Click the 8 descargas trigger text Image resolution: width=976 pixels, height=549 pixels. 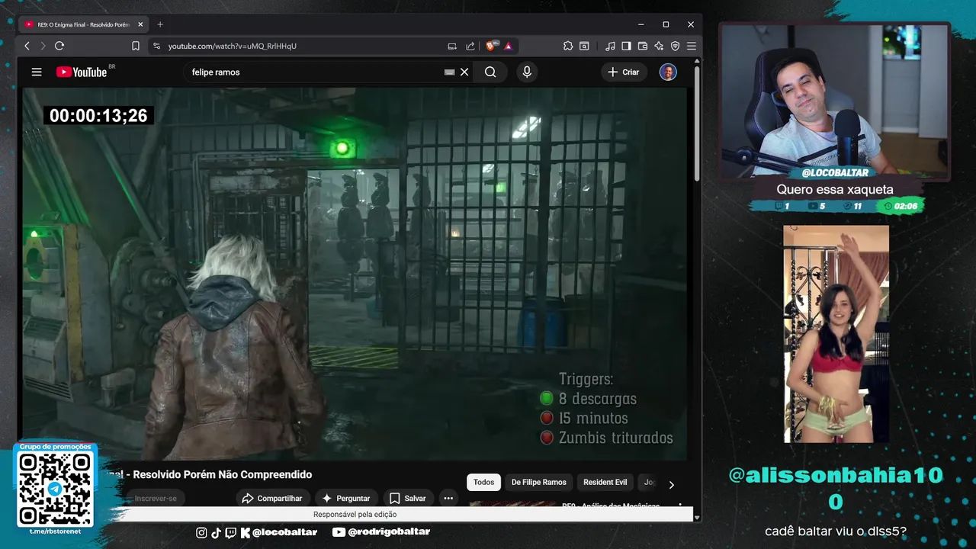coord(598,398)
